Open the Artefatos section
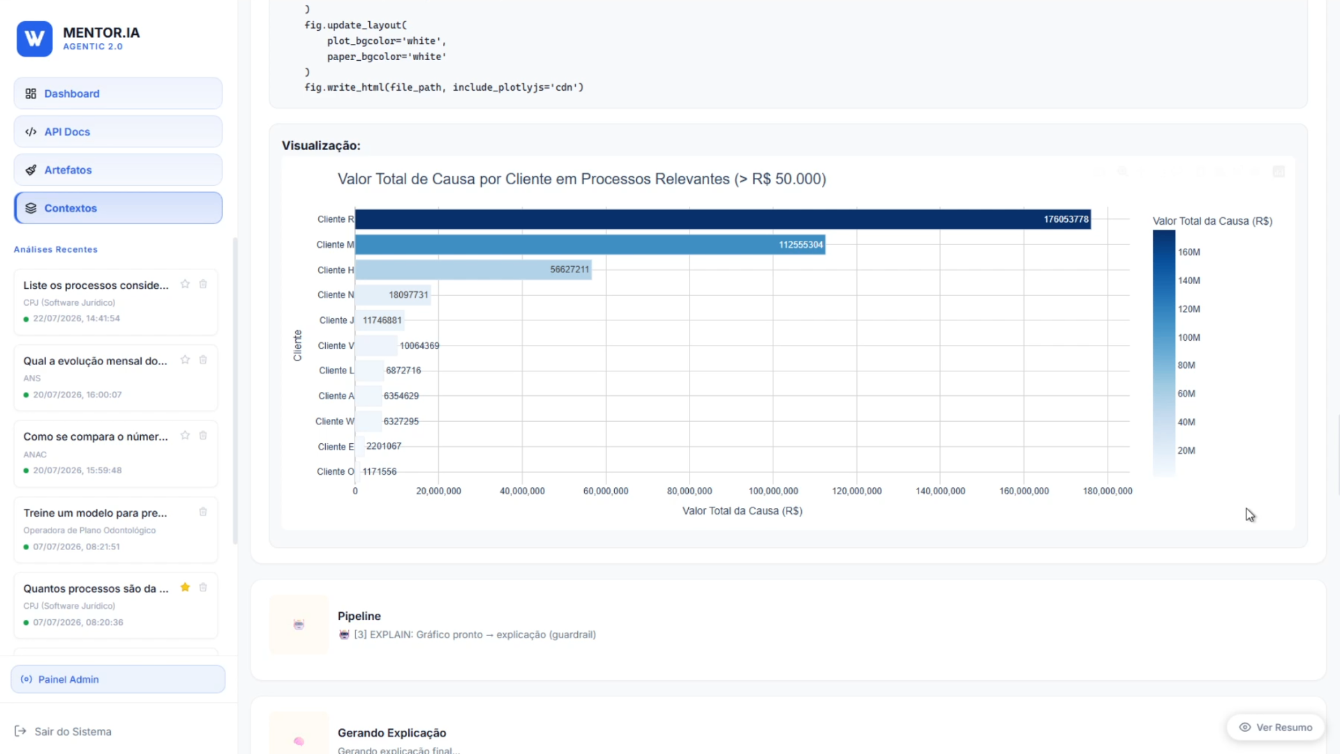Viewport: 1340px width, 754px height. [118, 170]
